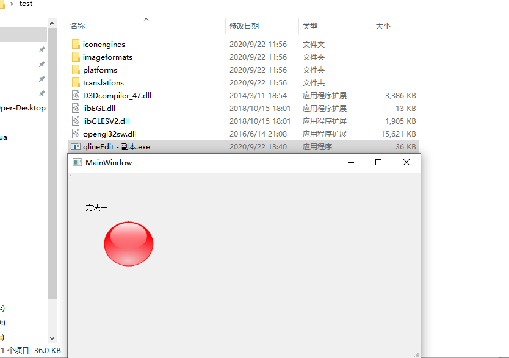This screenshot has height=358, width=509.
Task: Click test in the address bar breadcrumb
Action: (x=26, y=4)
